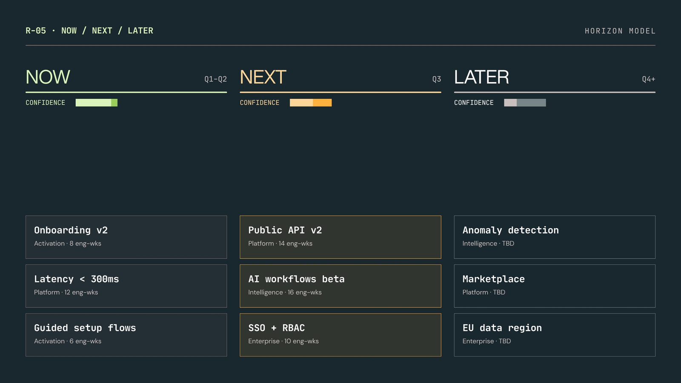681x383 pixels.
Task: Click CONFIDENCE label under LATER
Action: 474,103
